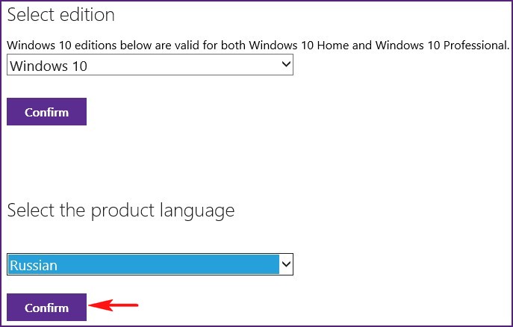Click the chevron beside the Russian selection
Viewport: 513px width, 327px height.
[286, 264]
